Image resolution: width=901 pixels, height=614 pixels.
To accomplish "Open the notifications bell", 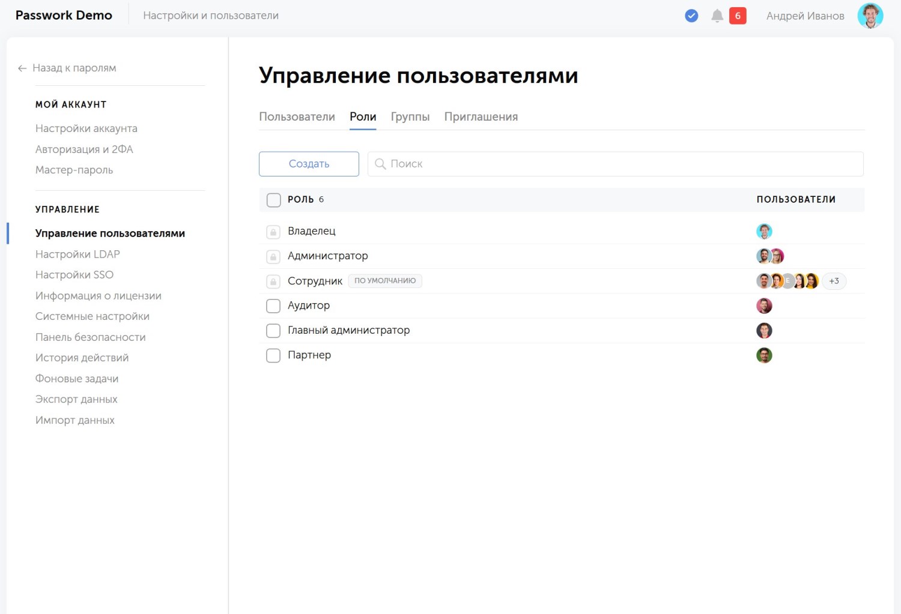I will click(717, 16).
